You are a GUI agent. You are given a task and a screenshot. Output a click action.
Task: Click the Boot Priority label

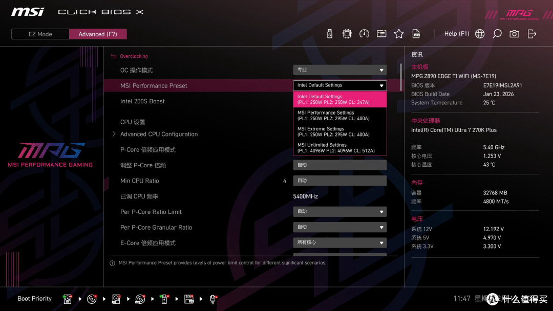pos(35,298)
